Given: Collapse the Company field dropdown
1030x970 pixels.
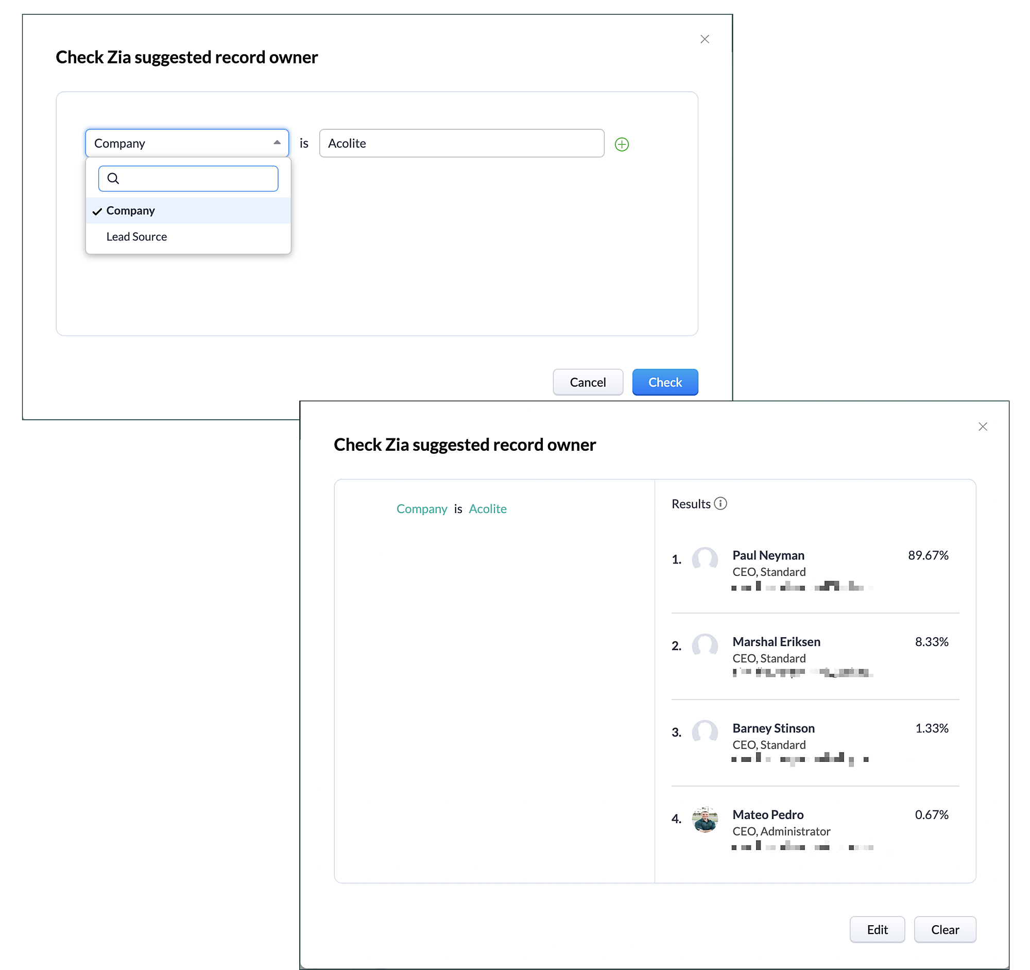Looking at the screenshot, I should click(277, 143).
